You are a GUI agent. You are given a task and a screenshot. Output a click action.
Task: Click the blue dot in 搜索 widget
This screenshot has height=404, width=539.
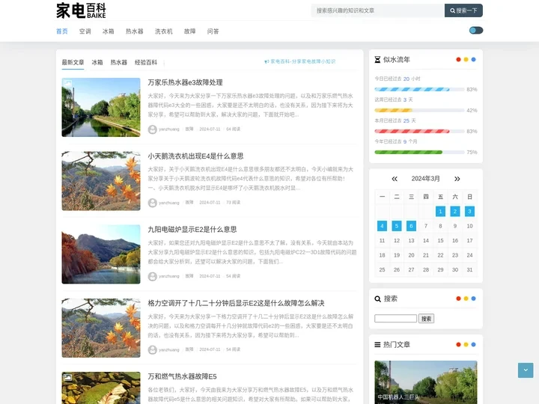[473, 299]
